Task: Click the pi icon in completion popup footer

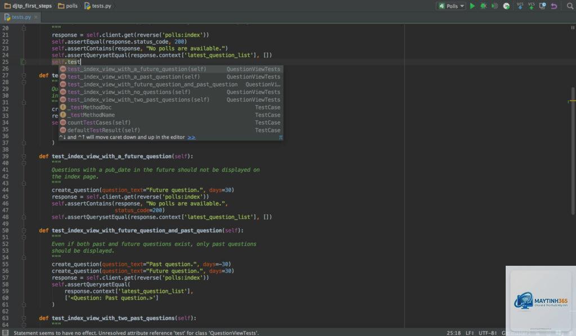Action: pyautogui.click(x=280, y=137)
